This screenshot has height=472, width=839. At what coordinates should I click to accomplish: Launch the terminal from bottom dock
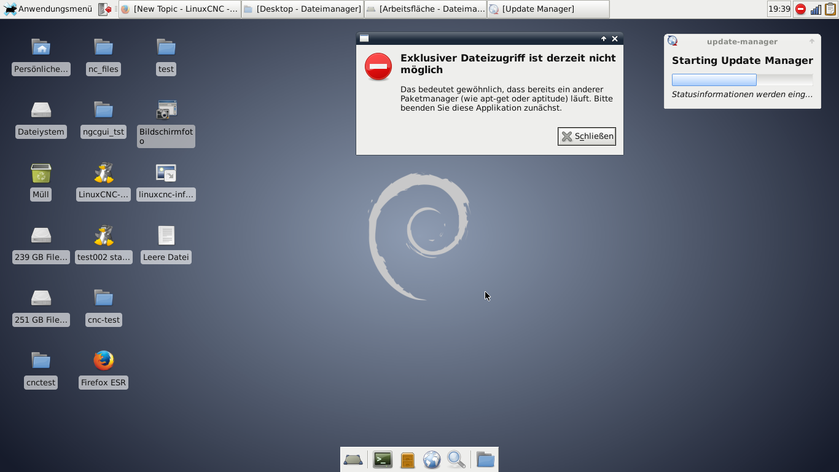pyautogui.click(x=383, y=460)
